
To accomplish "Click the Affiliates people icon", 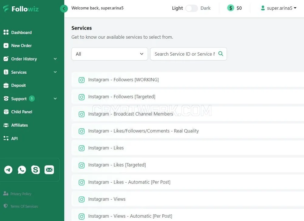I will tap(6, 125).
